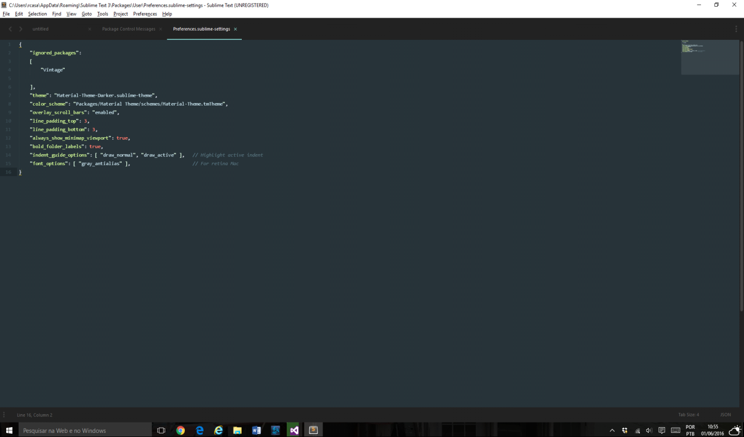Click the "theme" key on line 7
744x437 pixels.
pos(39,95)
